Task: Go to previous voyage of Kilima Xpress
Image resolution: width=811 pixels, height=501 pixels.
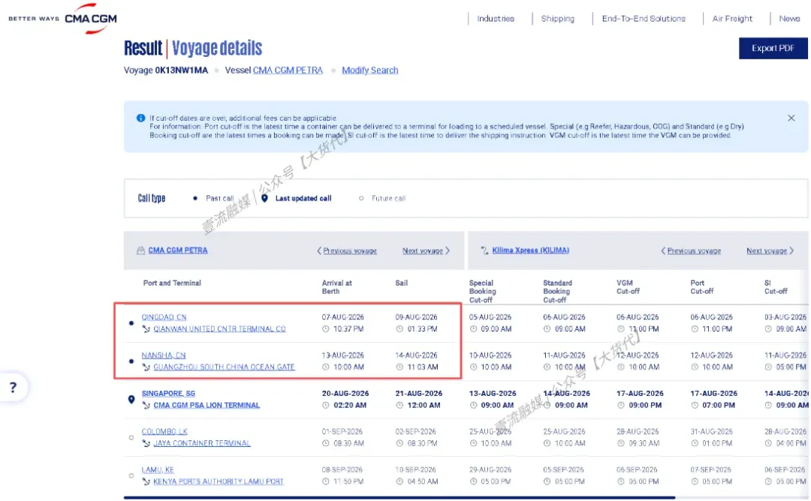Action: 691,250
